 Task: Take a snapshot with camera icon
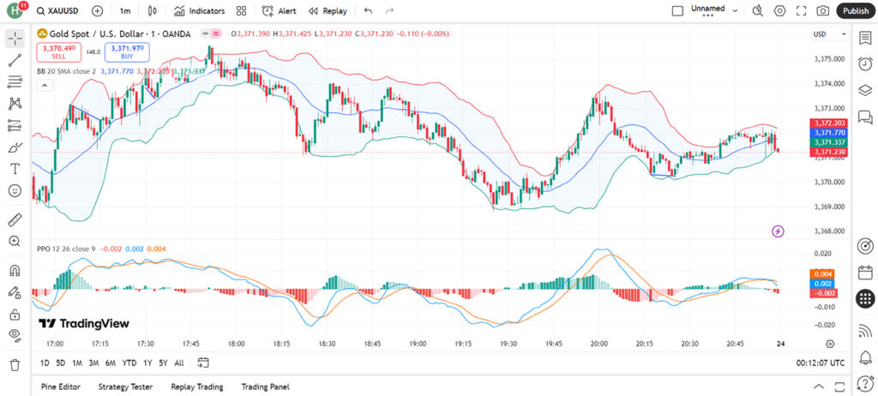[x=822, y=10]
